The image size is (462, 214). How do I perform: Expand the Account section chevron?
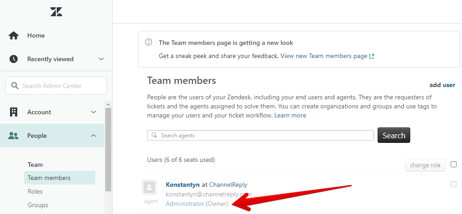(x=93, y=112)
